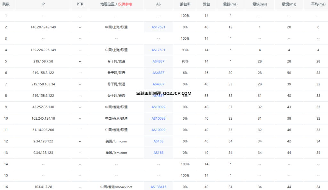
Task: Open the AS163 link for 9.34.128.122
Action: click(x=158, y=141)
